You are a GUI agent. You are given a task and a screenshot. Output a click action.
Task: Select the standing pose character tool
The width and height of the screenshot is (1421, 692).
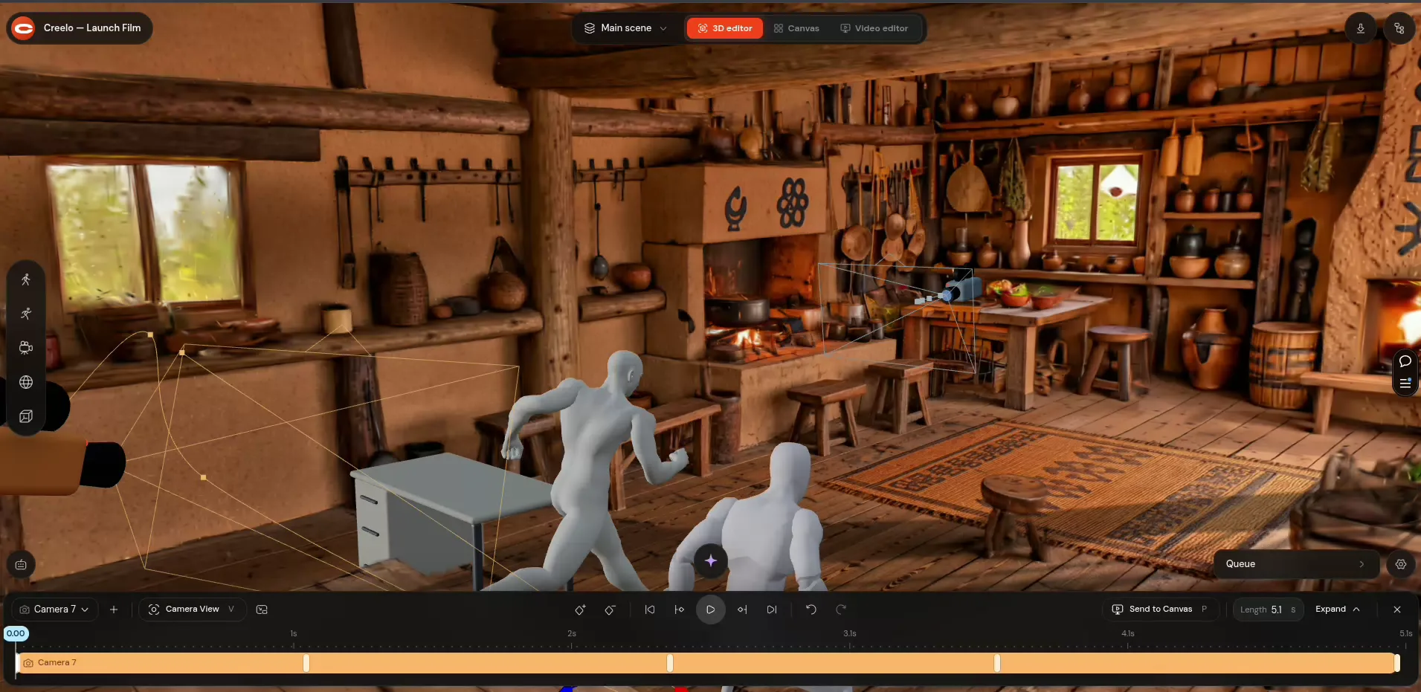click(26, 279)
